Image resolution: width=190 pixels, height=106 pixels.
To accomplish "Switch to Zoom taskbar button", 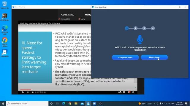I will click(x=94, y=103).
